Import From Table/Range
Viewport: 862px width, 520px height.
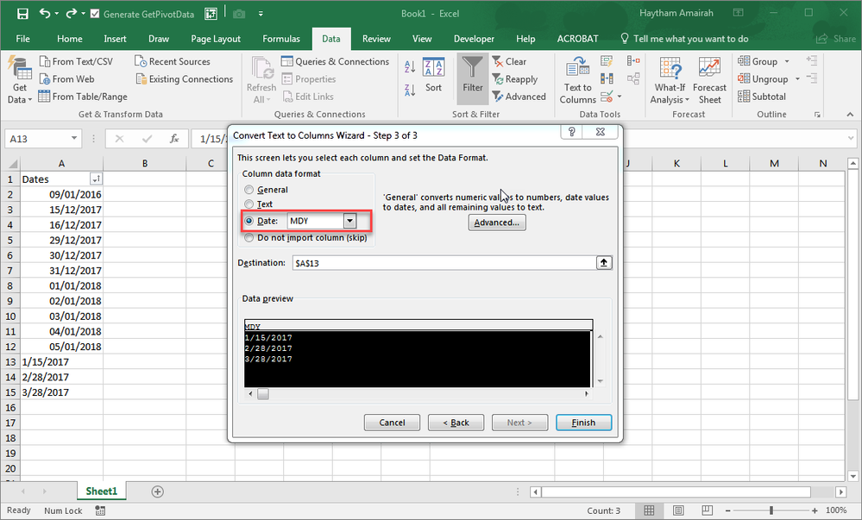83,97
